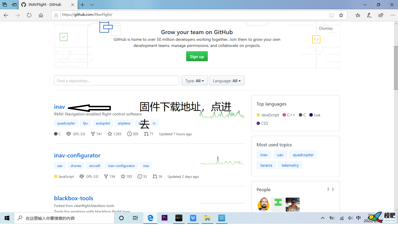The width and height of the screenshot is (398, 225).
Task: Open the green logo member avatar
Action: click(x=278, y=205)
